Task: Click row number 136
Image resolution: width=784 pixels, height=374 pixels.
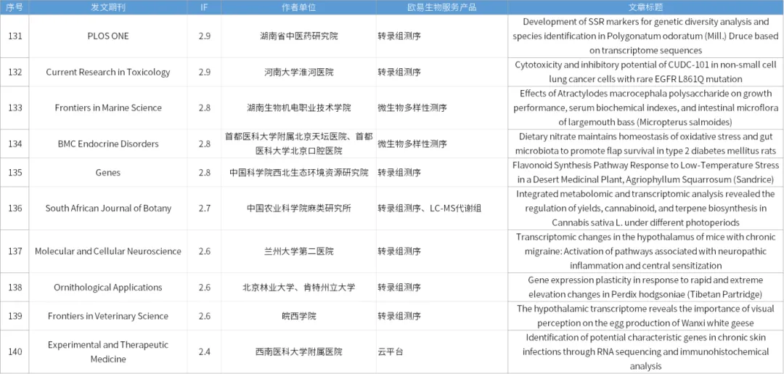Action: (15, 208)
